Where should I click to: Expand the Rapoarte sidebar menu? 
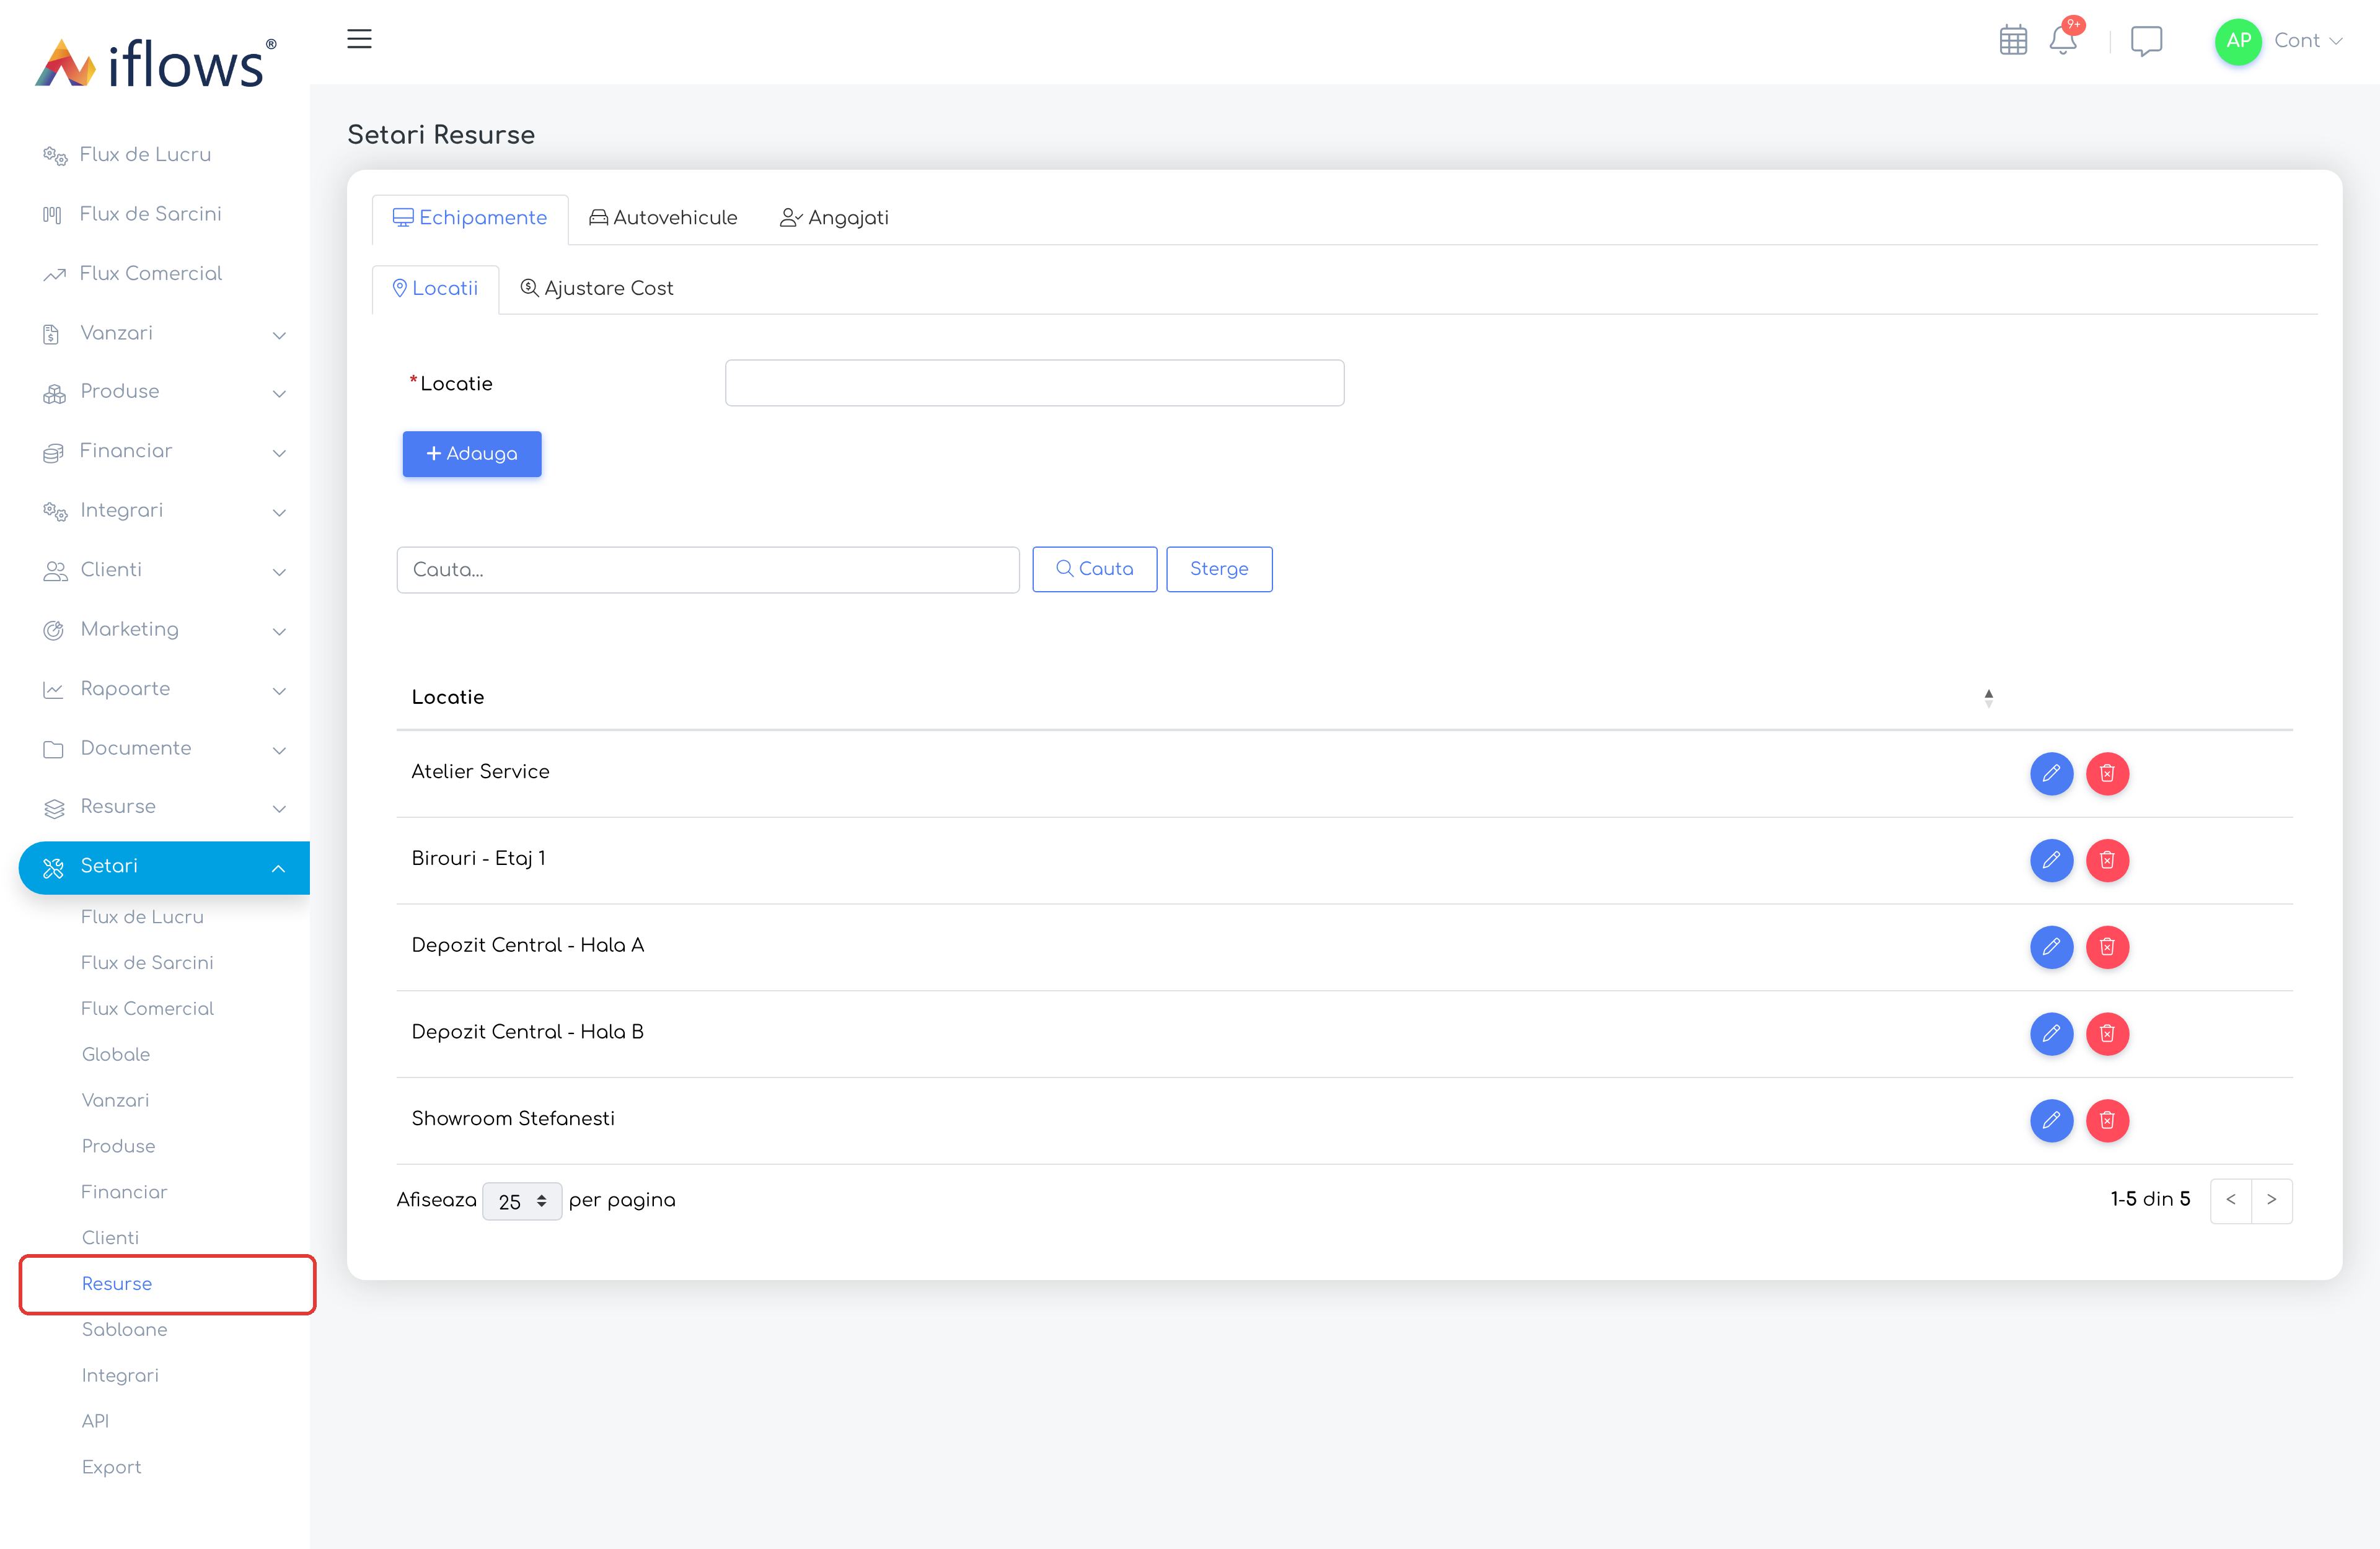(x=164, y=689)
